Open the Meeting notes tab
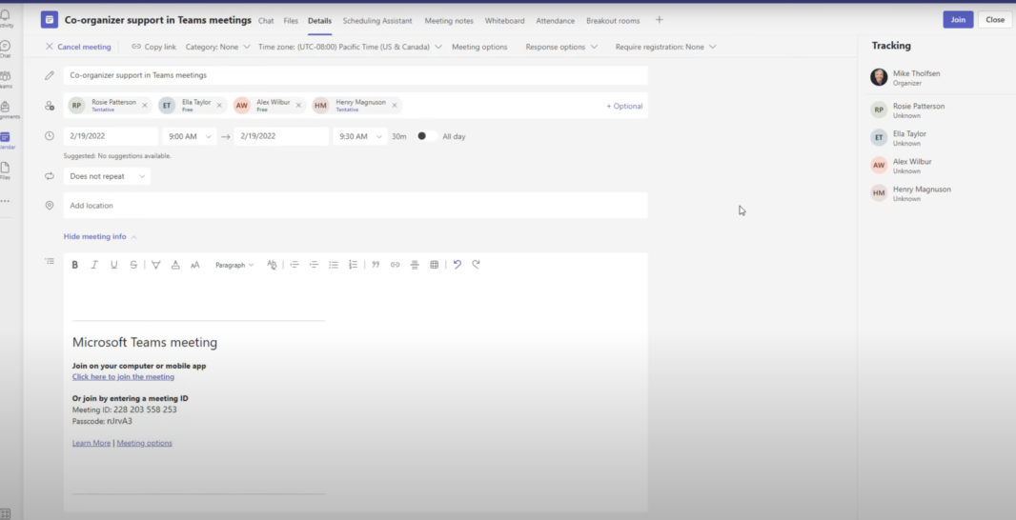Viewport: 1016px width, 520px height. [449, 21]
